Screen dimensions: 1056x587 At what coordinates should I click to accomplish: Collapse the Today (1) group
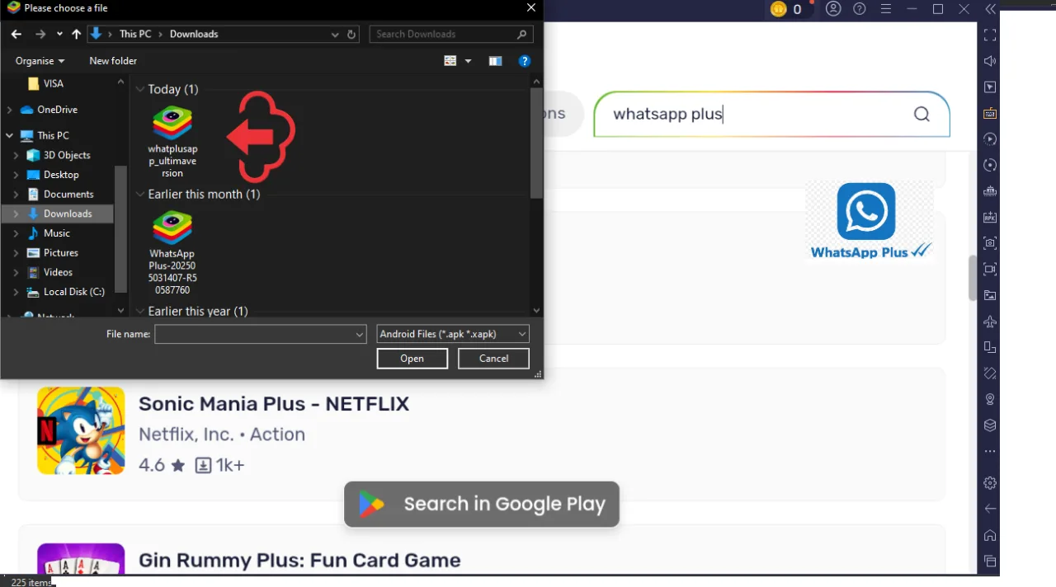[x=140, y=89]
